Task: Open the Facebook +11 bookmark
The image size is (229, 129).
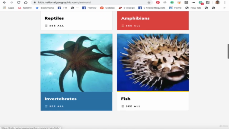Action: [x=62, y=8]
